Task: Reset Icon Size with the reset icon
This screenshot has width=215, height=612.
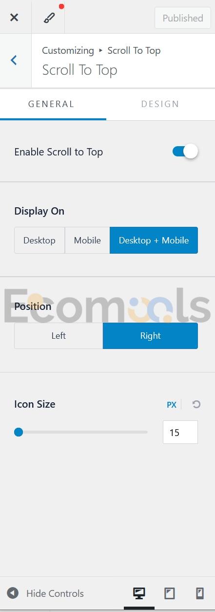Action: tap(196, 404)
